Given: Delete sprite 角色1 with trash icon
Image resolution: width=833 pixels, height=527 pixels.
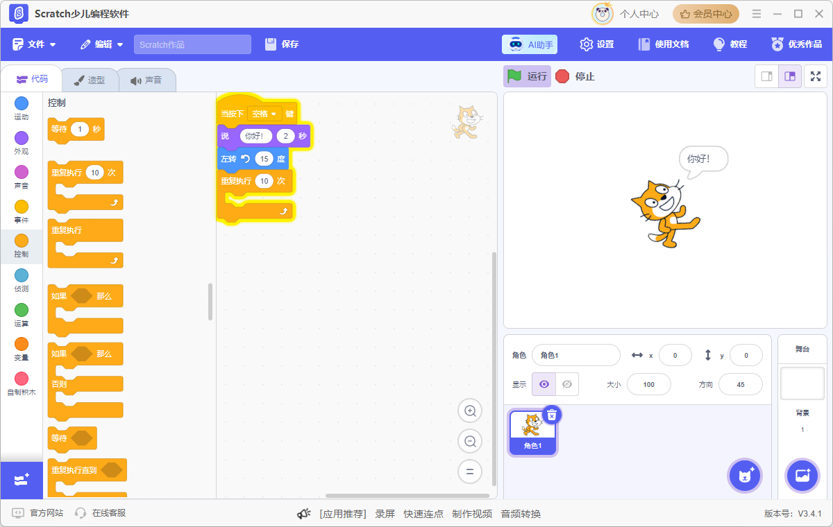Looking at the screenshot, I should 552,415.
